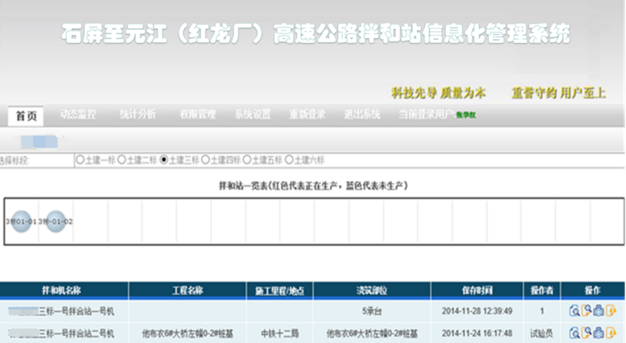Viewport: 626px width, 343px height.
Task: Click the blue document search icon in row two
Action: coord(574,333)
